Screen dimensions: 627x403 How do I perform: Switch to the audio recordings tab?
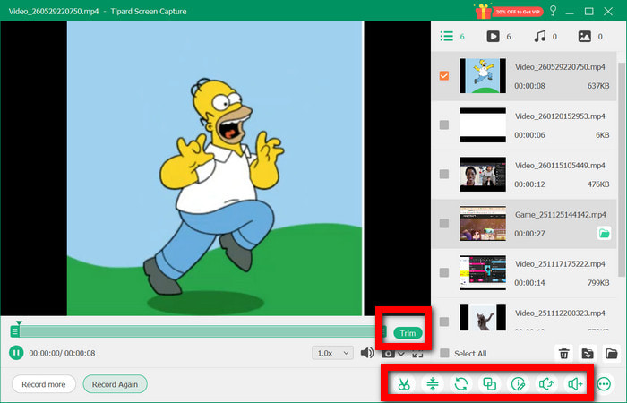coord(545,37)
